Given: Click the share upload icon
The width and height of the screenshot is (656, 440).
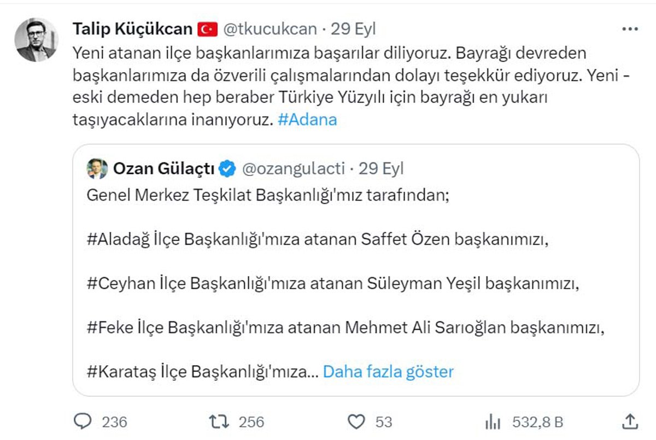Looking at the screenshot, I should click(630, 421).
